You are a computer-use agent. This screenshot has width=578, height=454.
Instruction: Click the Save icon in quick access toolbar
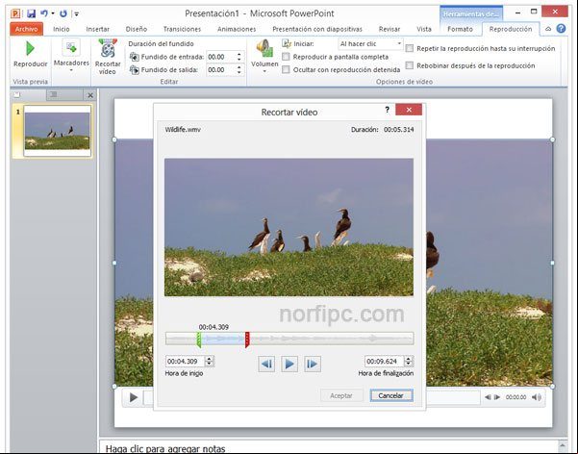click(x=32, y=13)
